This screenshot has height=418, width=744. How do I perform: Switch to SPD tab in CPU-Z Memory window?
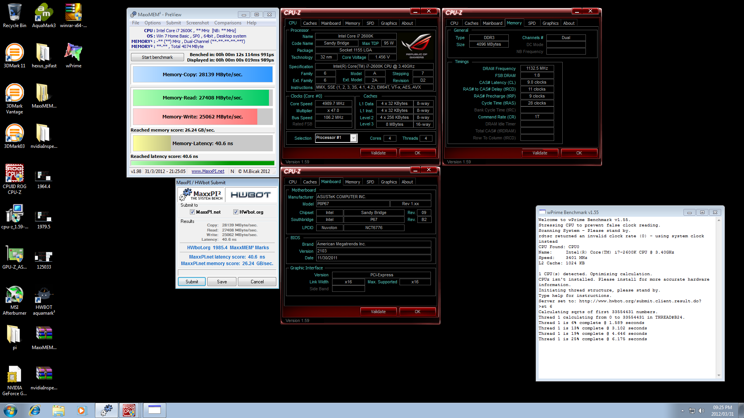coord(532,23)
